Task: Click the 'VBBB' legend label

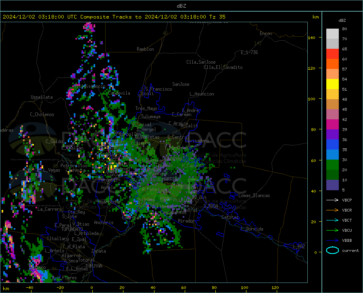Action: click(x=347, y=241)
